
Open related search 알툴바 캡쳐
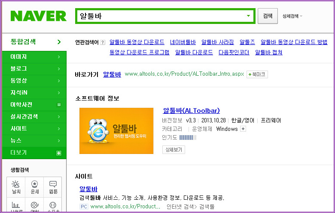click(x=269, y=52)
